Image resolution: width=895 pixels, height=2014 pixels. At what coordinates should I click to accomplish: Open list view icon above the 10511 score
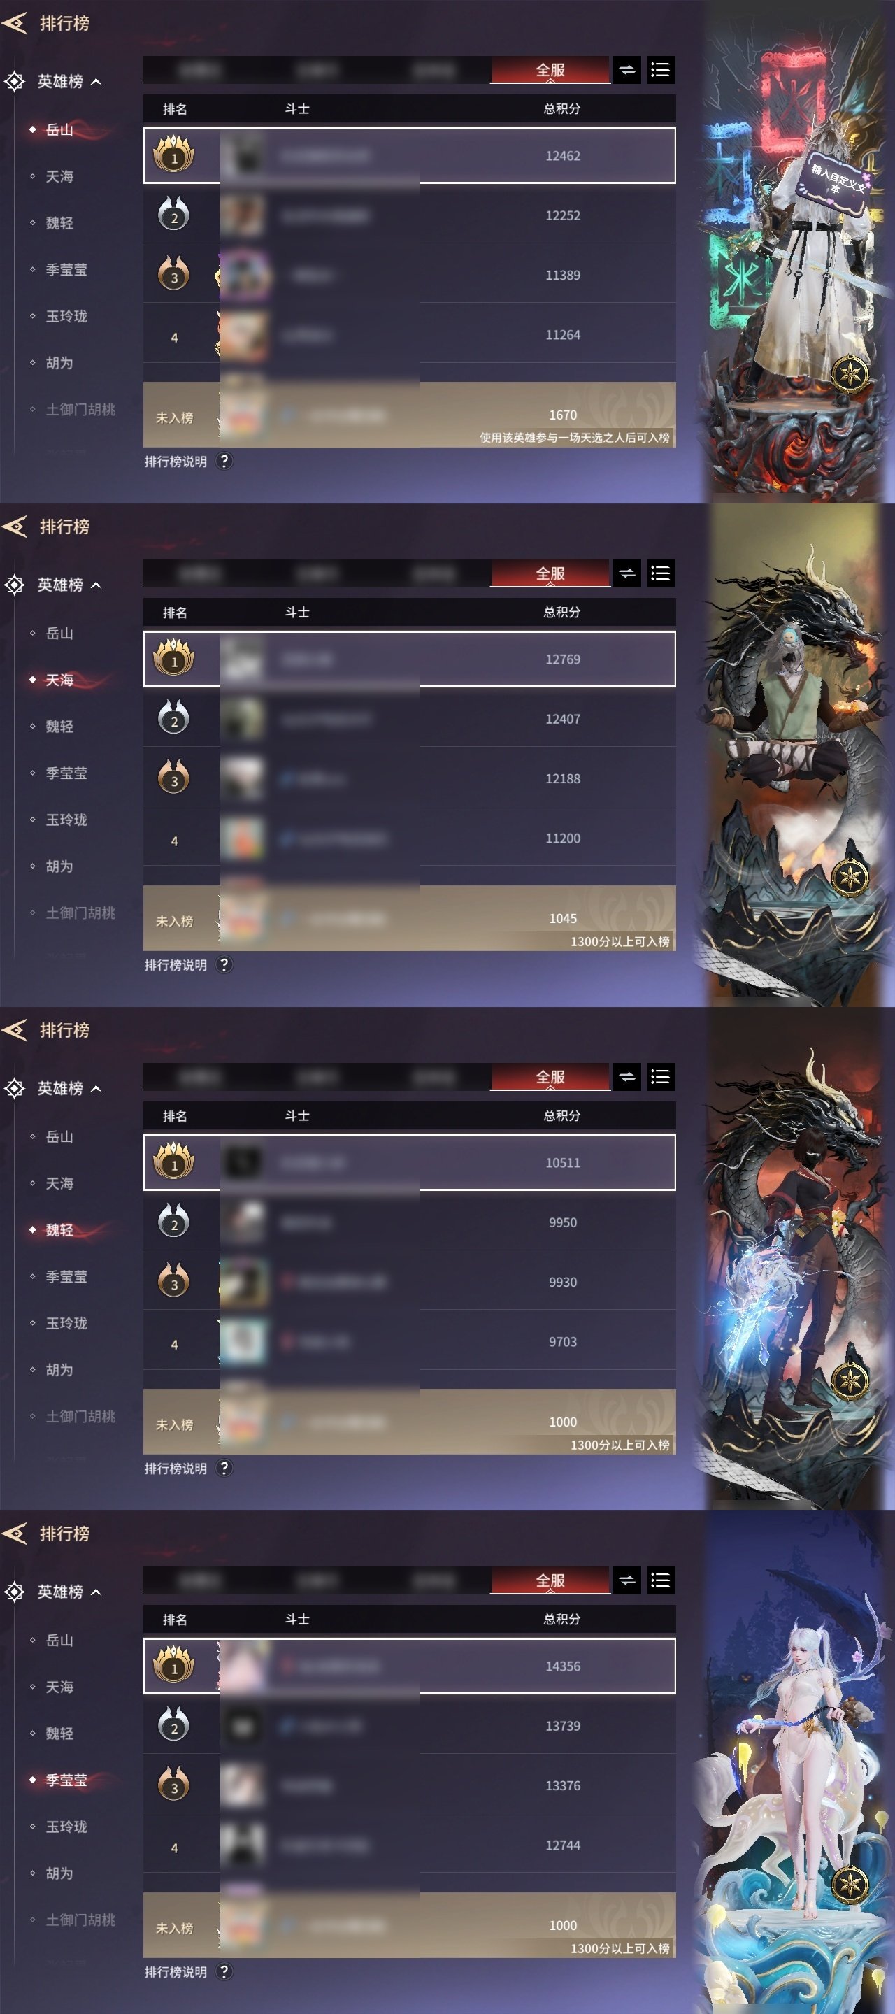[661, 1078]
